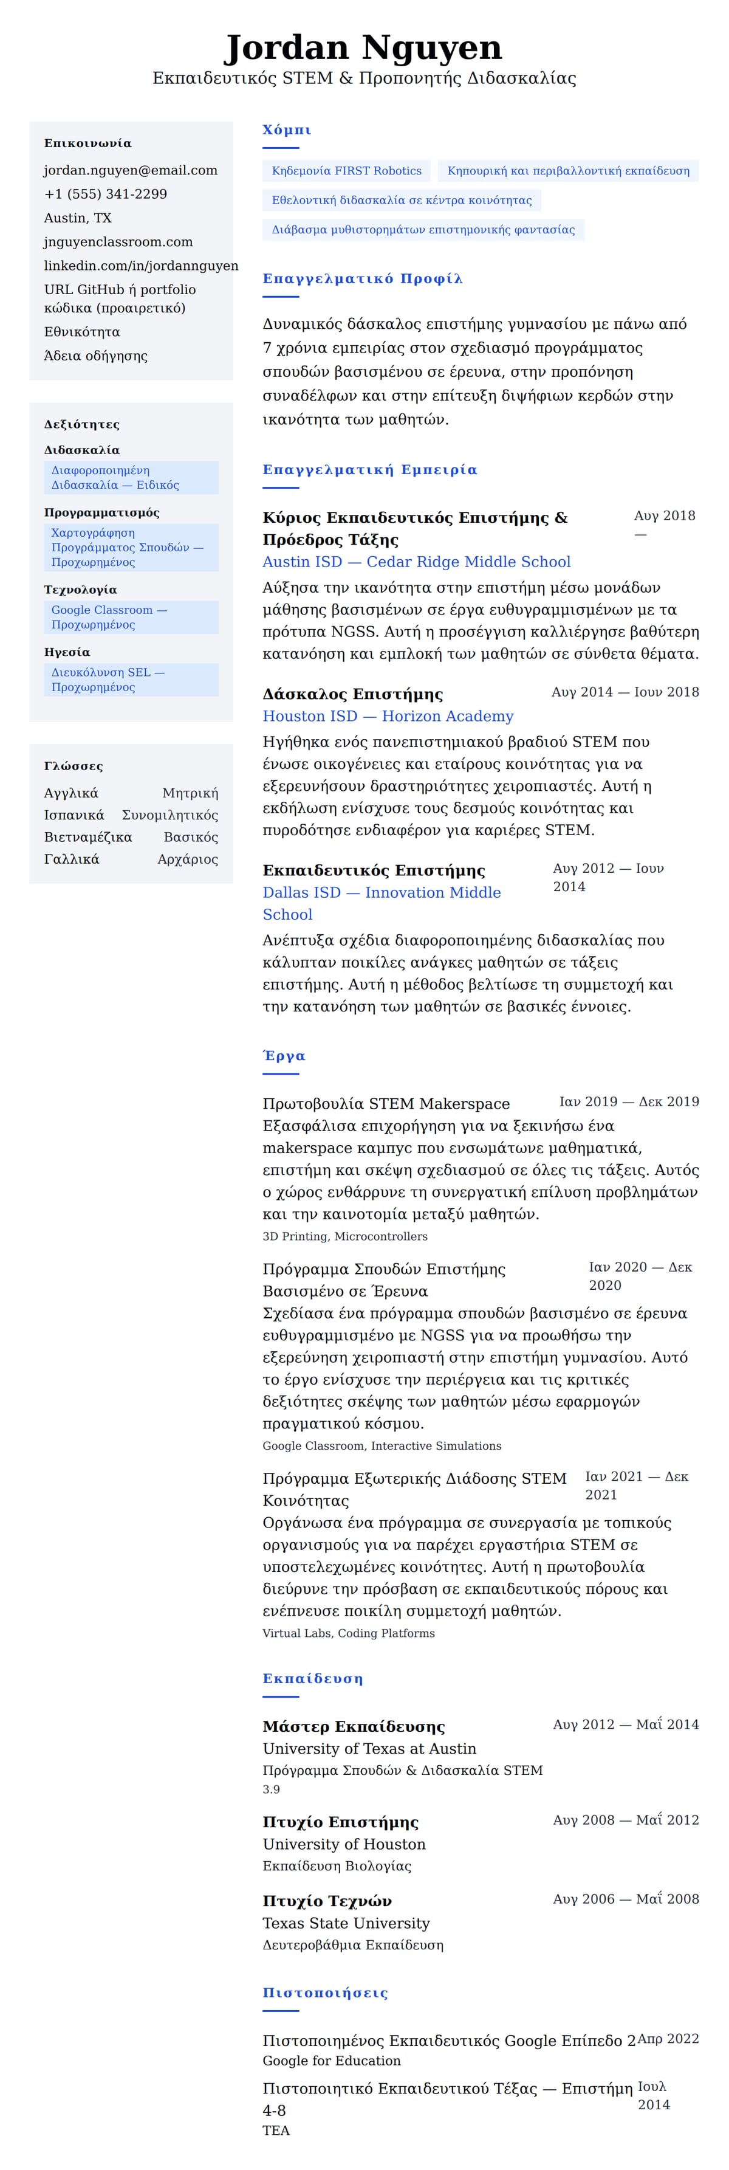The width and height of the screenshot is (729, 2170).
Task: Click the jordan.nguyen@email.com email address
Action: coord(131,170)
